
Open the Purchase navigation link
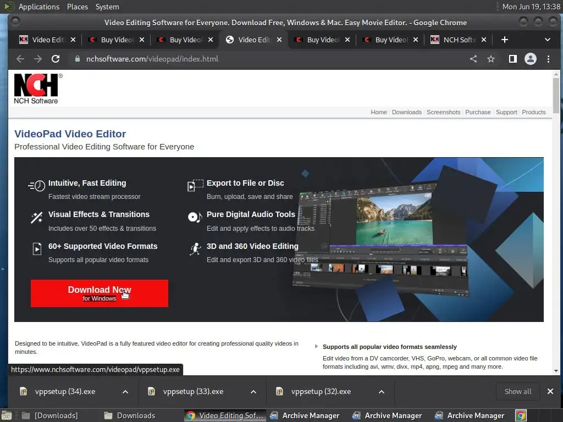pyautogui.click(x=478, y=112)
